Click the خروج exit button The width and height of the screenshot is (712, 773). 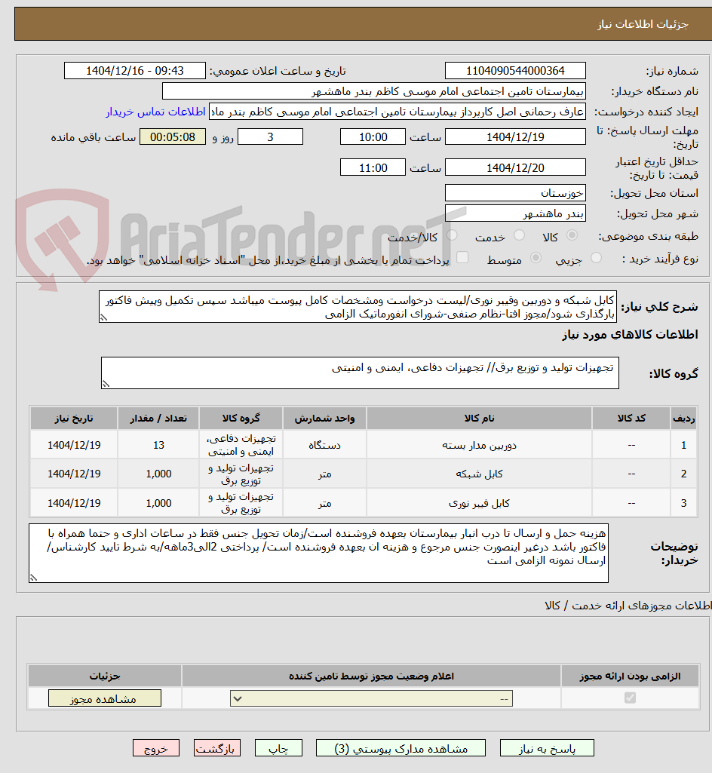point(156,748)
